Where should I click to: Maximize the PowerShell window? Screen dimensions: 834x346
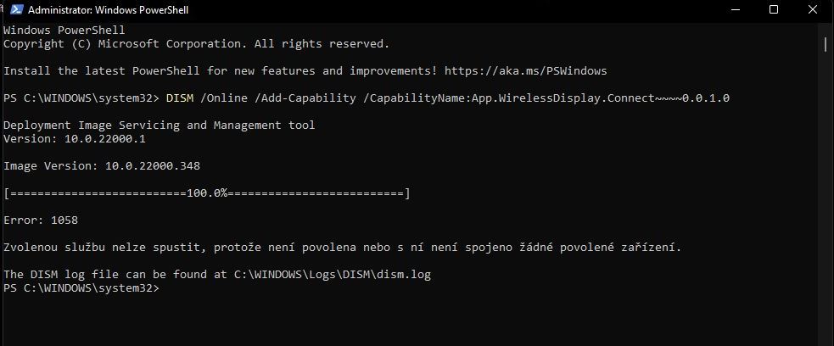[x=773, y=10]
